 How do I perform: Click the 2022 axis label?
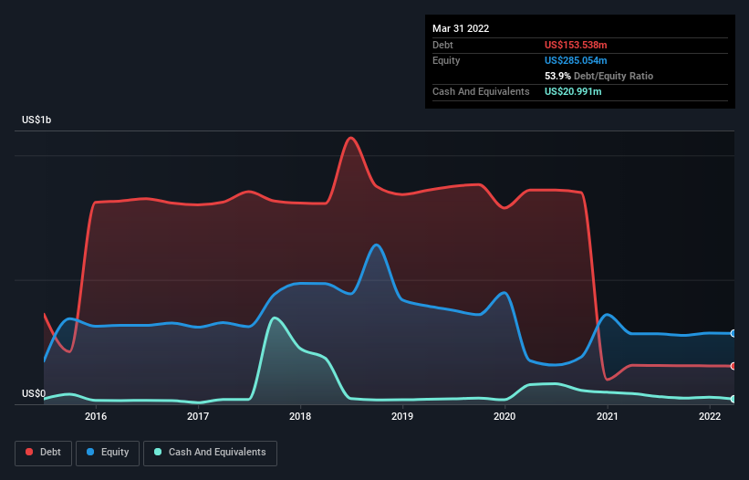[710, 416]
